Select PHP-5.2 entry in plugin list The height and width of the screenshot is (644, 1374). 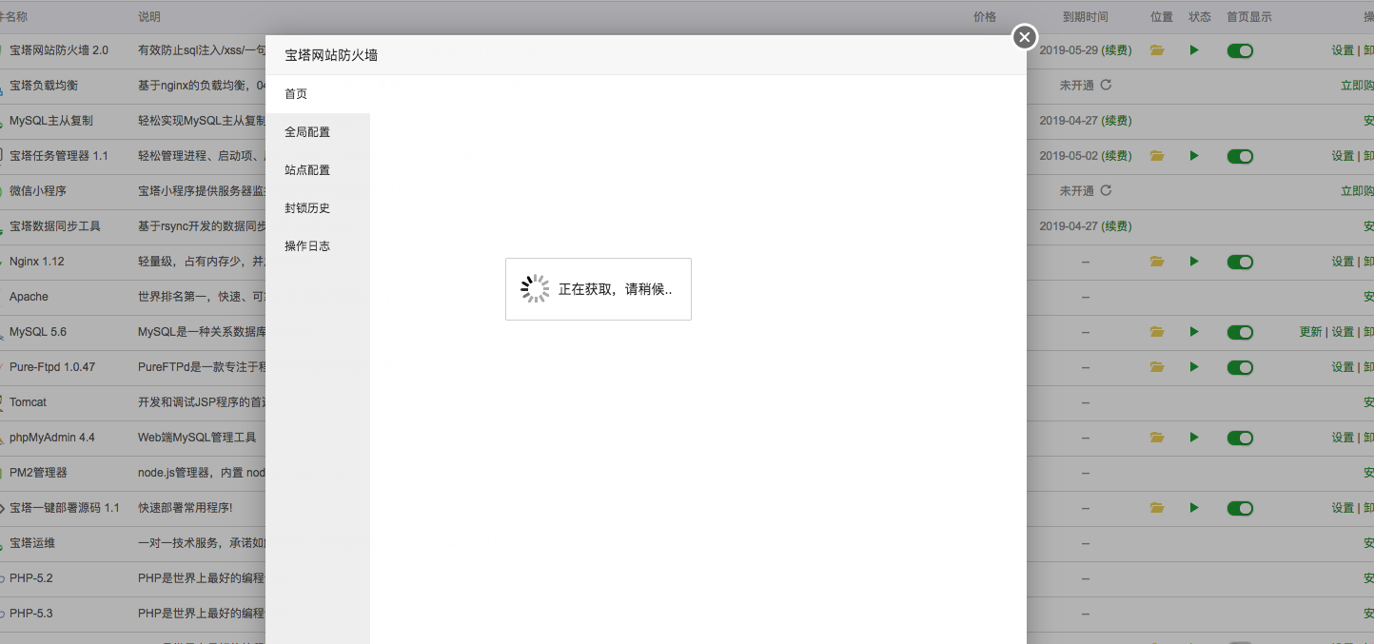[x=31, y=578]
